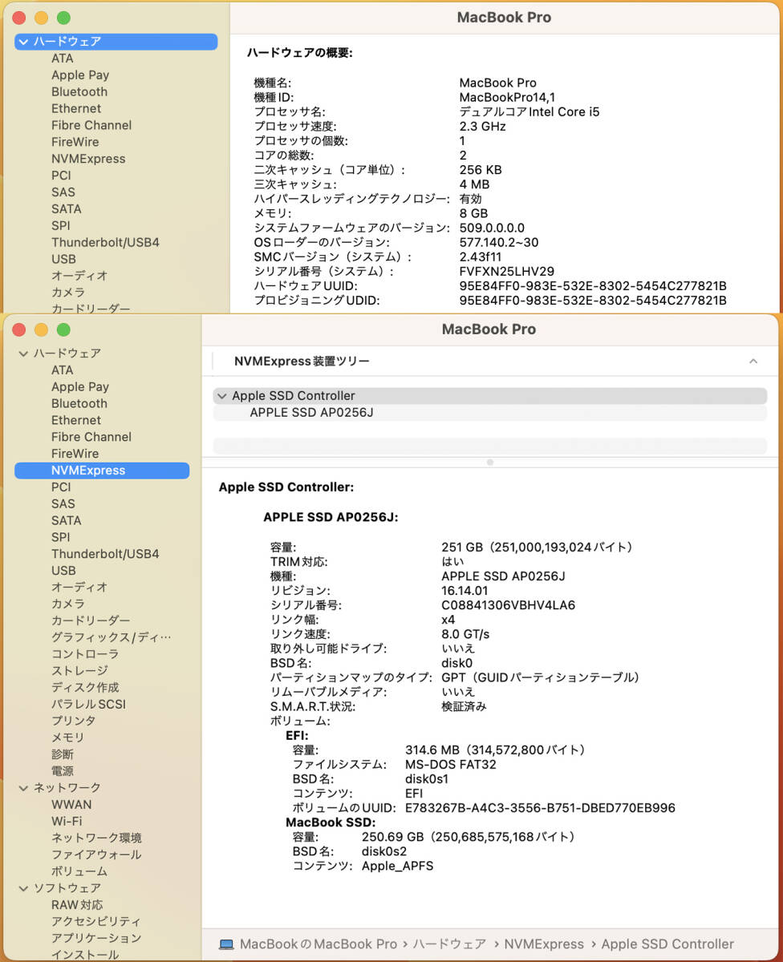The height and width of the screenshot is (962, 783).
Task: Open カードリーダー in the bottom window sidebar
Action: click(x=91, y=620)
